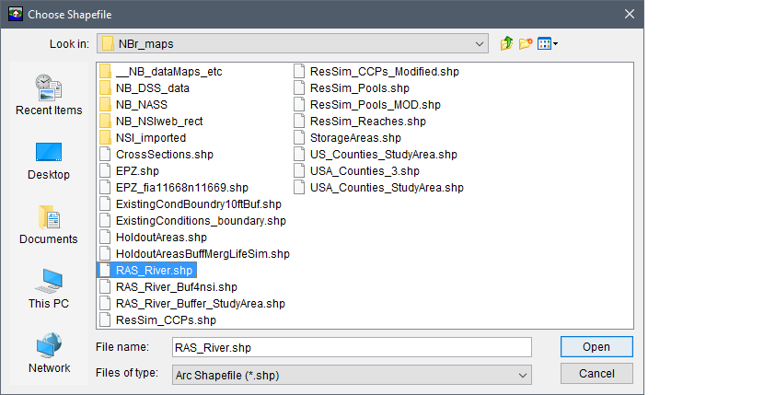Open Network location in the sidebar
This screenshot has height=395, width=764.
pyautogui.click(x=49, y=354)
